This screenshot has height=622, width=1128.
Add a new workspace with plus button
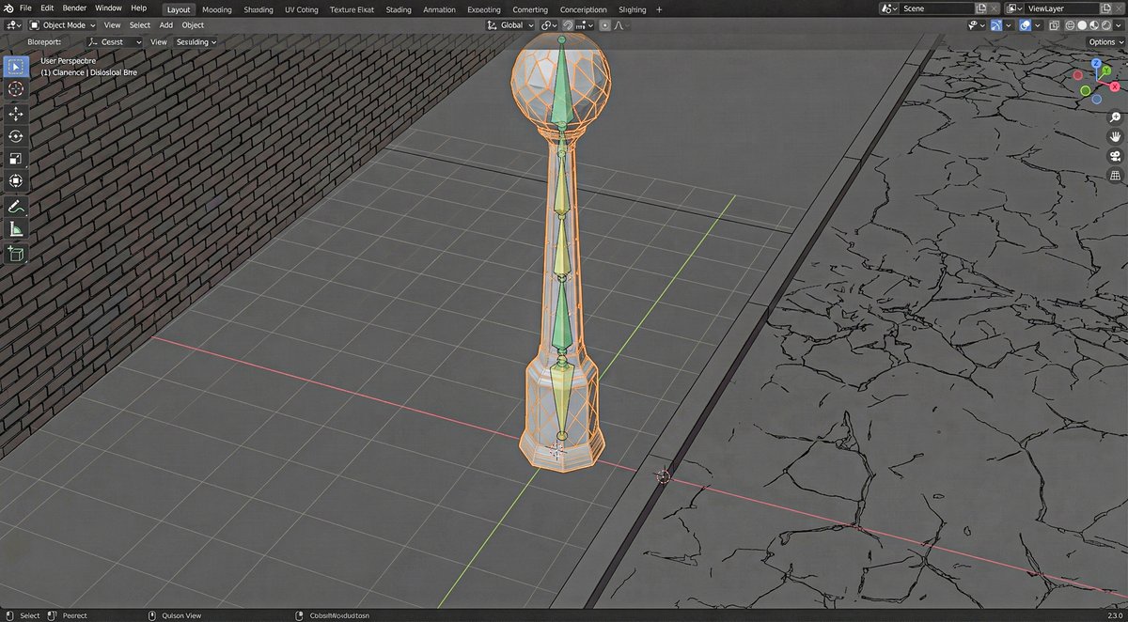(x=659, y=9)
